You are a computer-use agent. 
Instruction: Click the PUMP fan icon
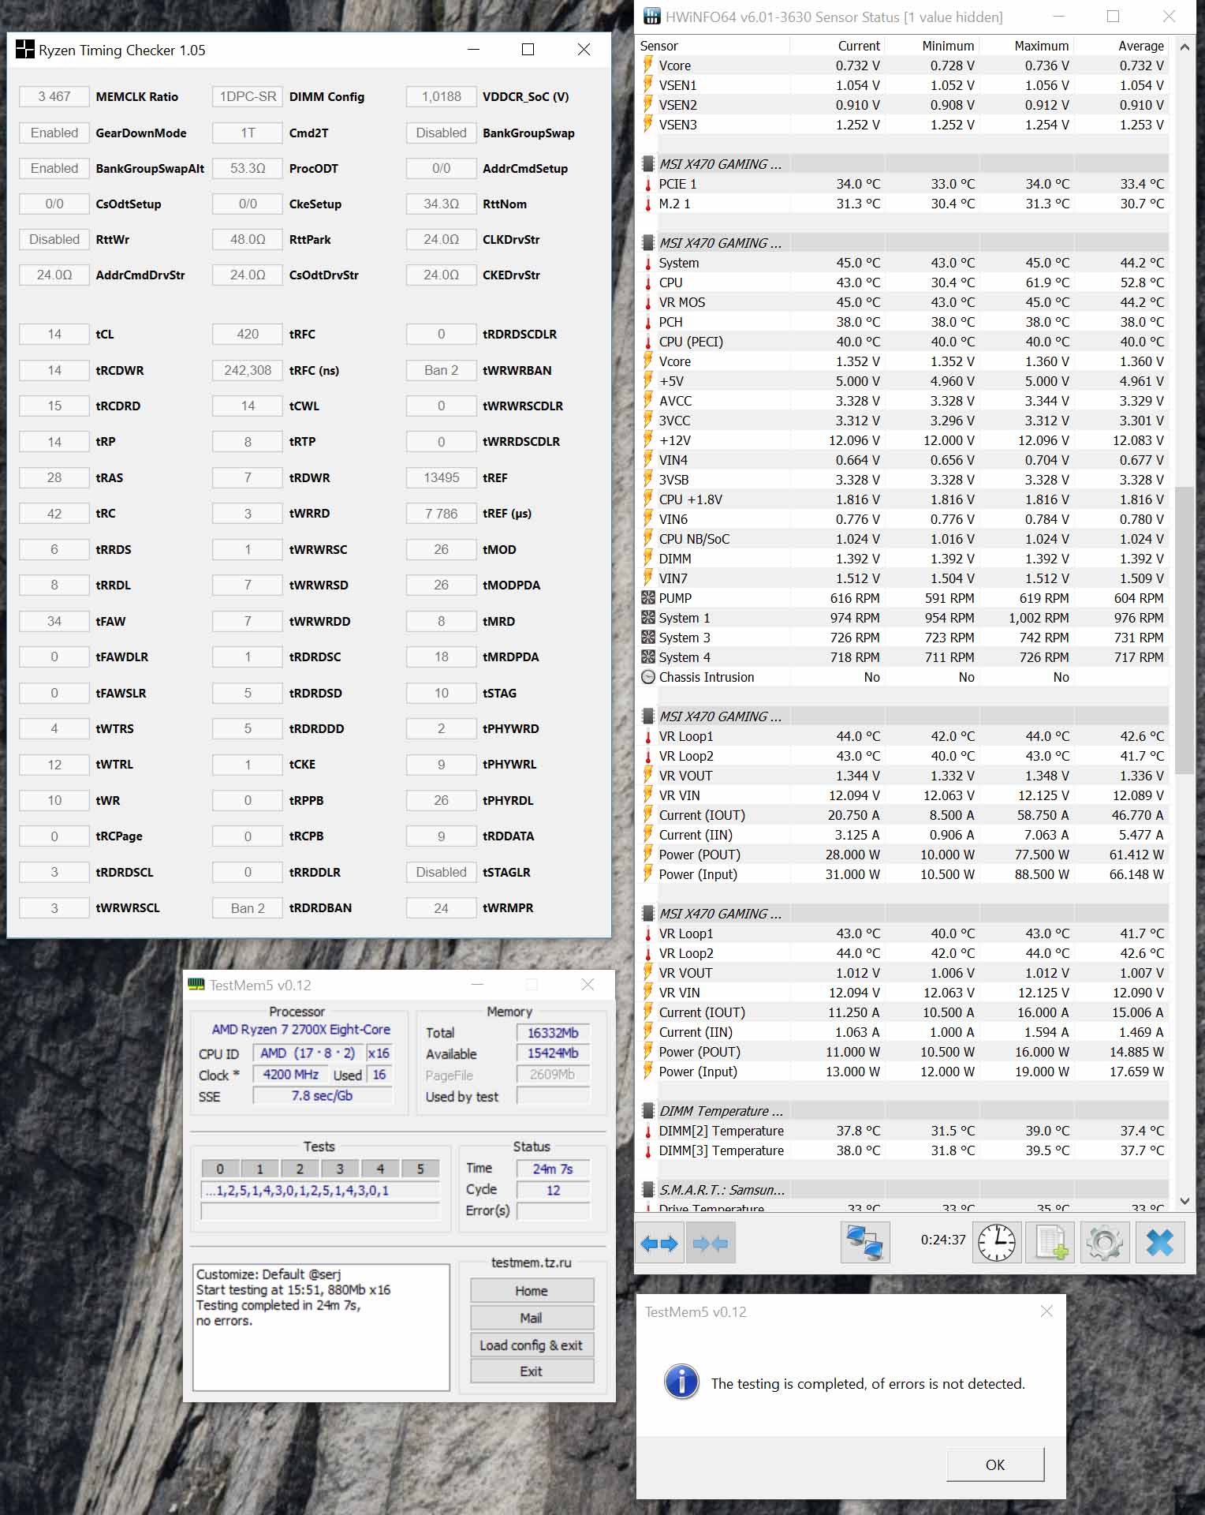648,598
